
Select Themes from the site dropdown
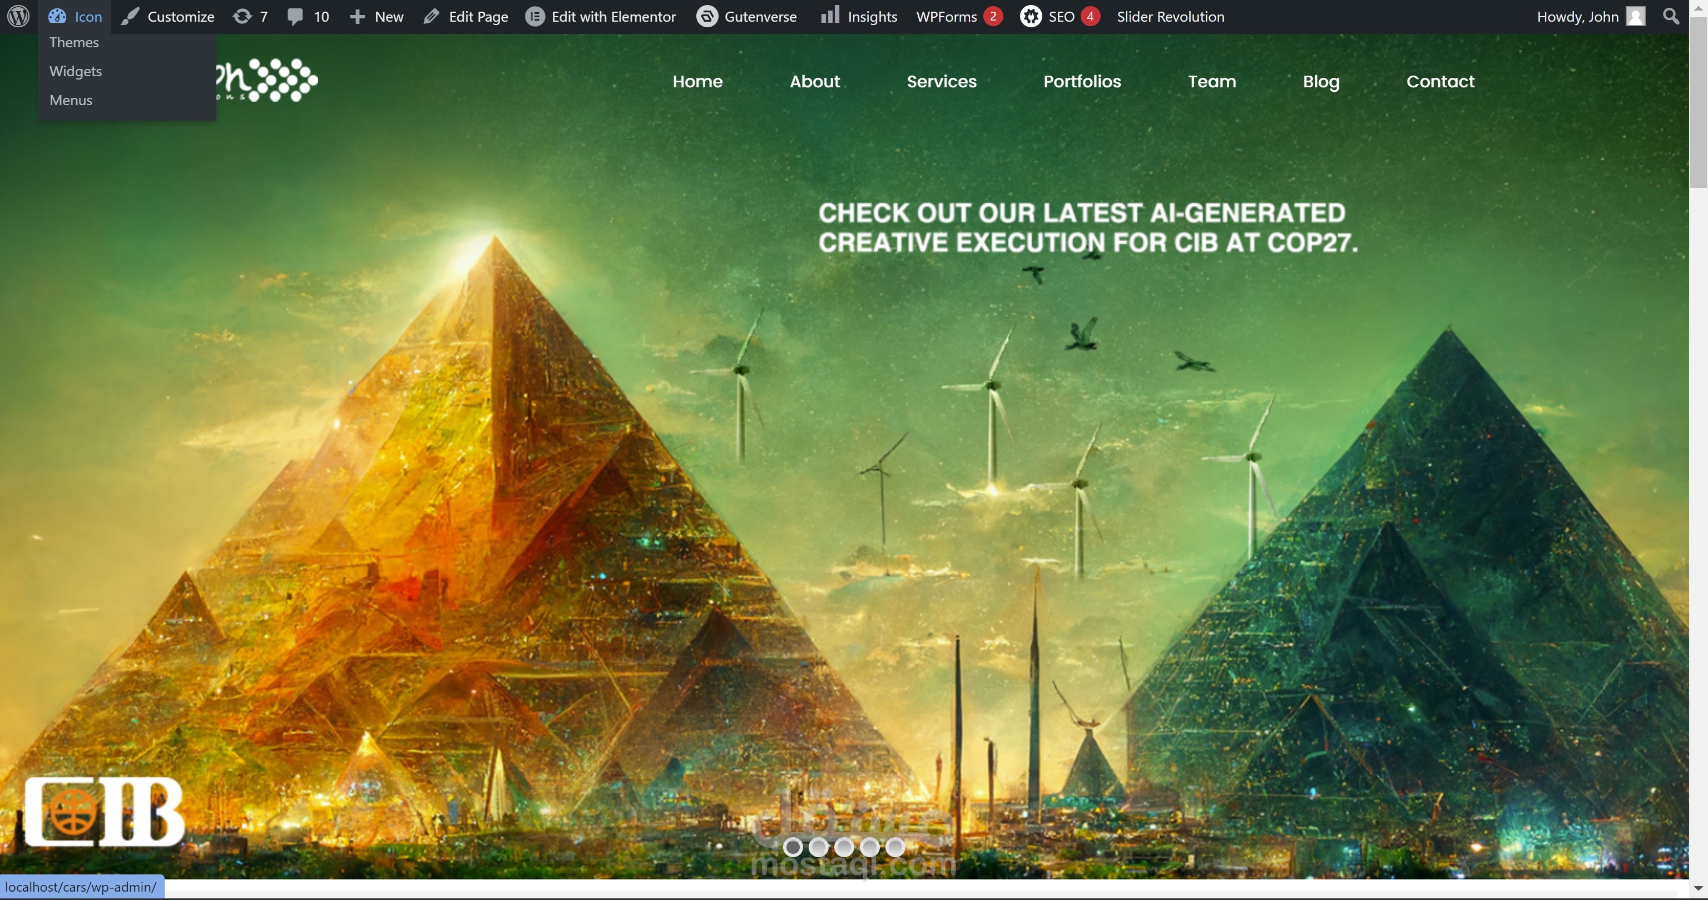point(73,42)
